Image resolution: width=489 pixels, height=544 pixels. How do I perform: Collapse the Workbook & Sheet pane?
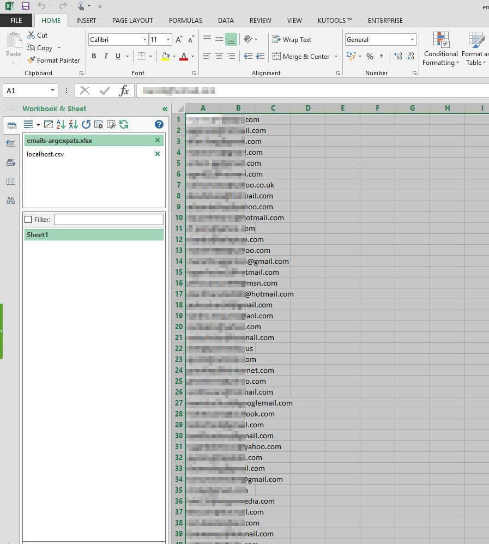(165, 109)
